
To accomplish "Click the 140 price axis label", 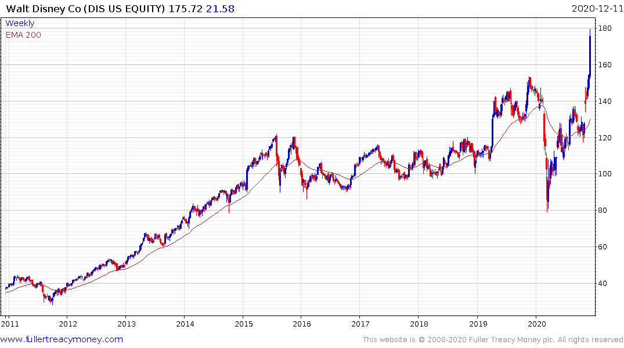I will point(605,101).
